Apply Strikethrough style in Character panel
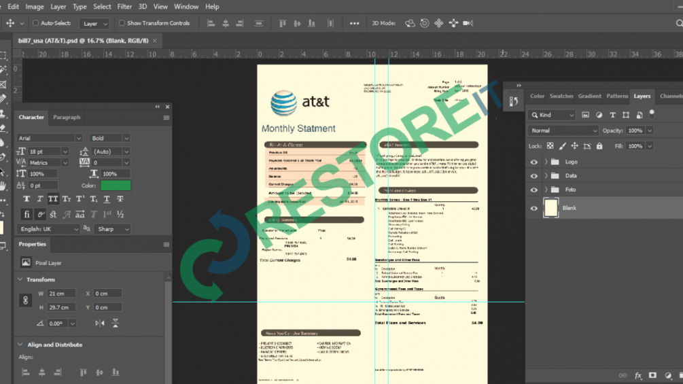 click(x=120, y=199)
